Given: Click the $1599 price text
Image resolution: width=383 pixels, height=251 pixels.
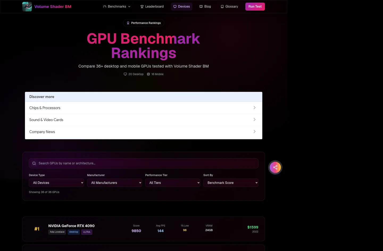Looking at the screenshot, I should (253, 227).
